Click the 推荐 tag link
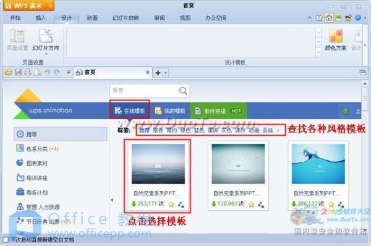Viewport: 371px width, 246px height. coord(144,130)
